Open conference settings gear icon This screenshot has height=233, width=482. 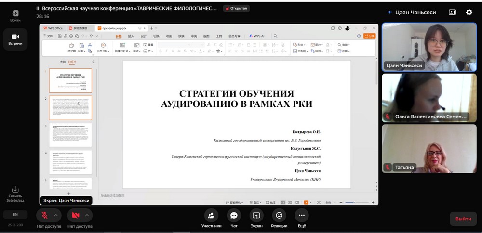(469, 13)
